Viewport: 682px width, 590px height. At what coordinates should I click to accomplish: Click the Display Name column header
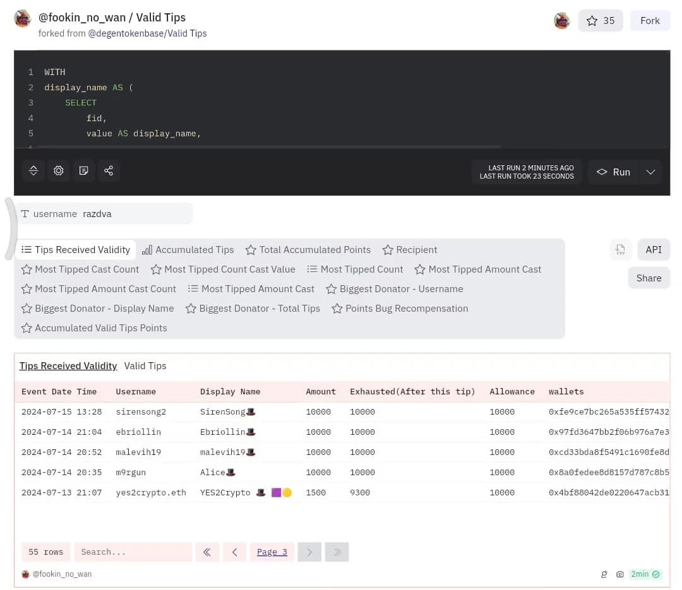tap(230, 392)
